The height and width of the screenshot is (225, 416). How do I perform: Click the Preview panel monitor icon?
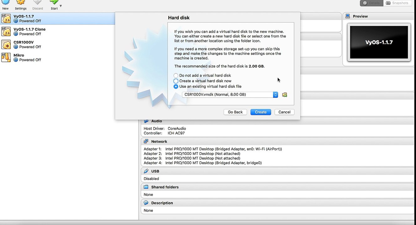tap(348, 16)
